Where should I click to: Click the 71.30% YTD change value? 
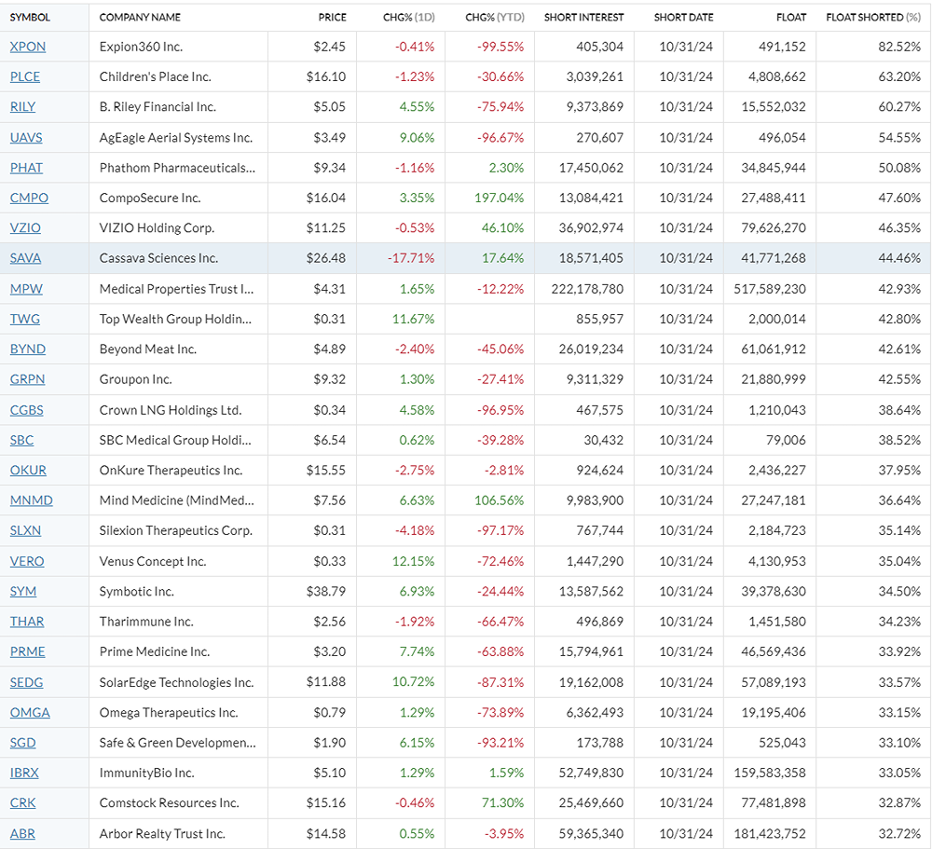point(503,802)
